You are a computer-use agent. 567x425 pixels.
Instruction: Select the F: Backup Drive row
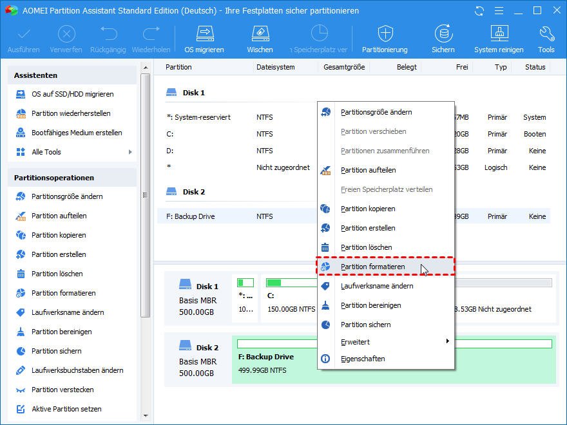pyautogui.click(x=354, y=216)
